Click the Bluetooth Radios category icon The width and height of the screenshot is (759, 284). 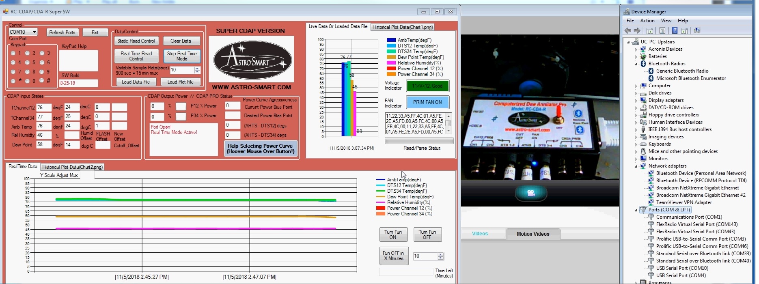coord(643,64)
